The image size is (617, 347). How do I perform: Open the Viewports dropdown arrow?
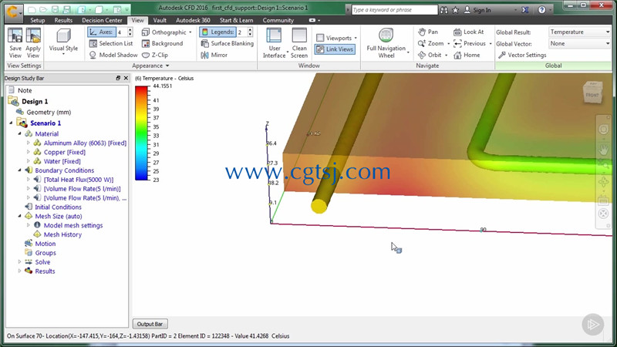(356, 38)
